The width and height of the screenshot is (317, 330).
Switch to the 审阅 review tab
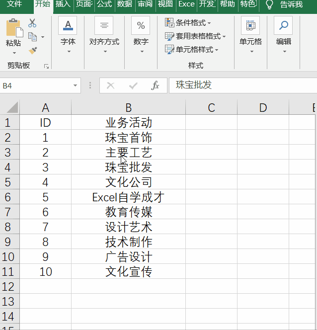[145, 4]
